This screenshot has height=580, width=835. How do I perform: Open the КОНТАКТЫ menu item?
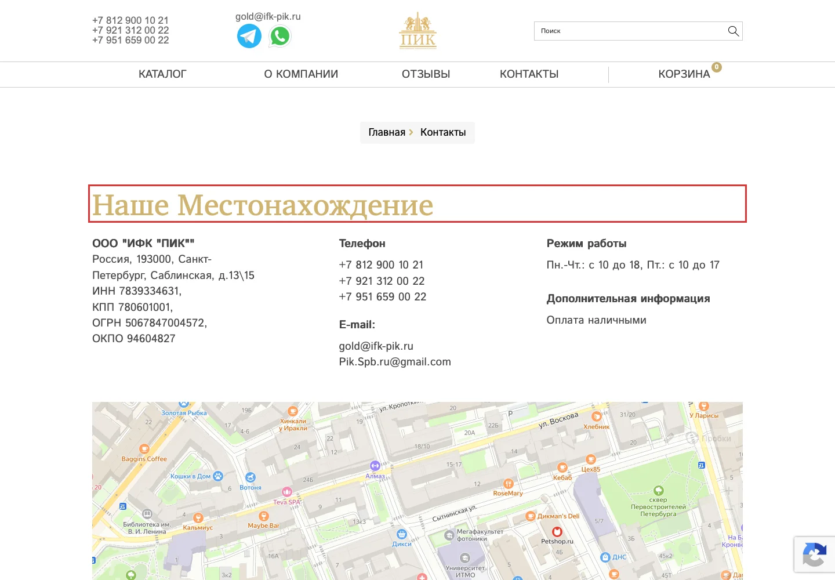[x=529, y=74]
